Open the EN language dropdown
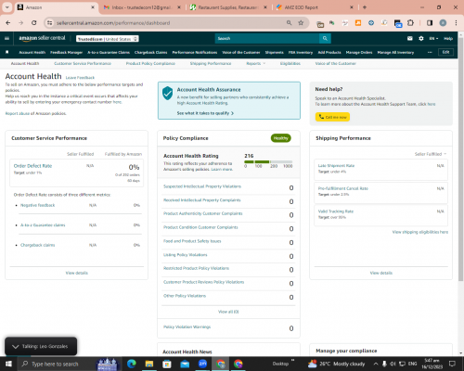The image size is (464, 371). (433, 38)
